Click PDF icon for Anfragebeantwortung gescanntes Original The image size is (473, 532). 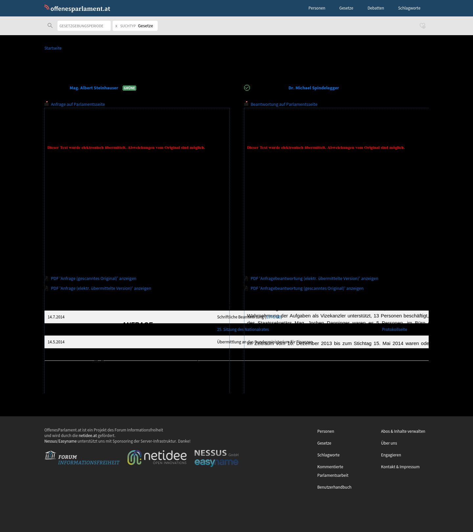tap(246, 288)
